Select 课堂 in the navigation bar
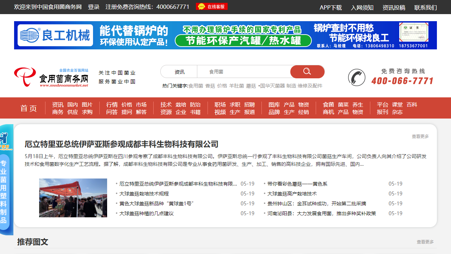451x254 pixels. 397,105
